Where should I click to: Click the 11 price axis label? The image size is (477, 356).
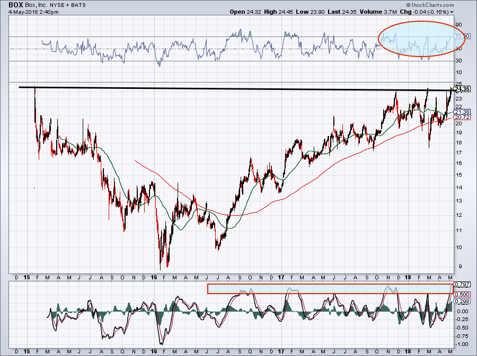coord(459,230)
